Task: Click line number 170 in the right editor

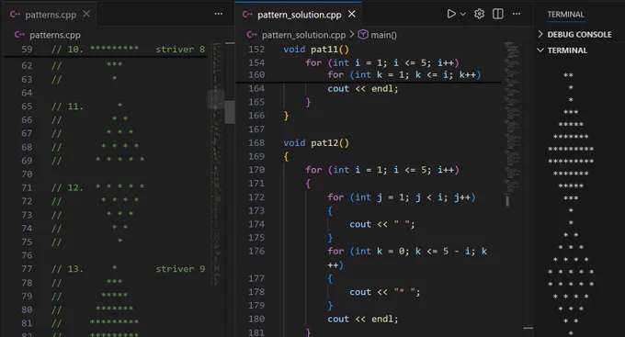Action: coord(256,170)
